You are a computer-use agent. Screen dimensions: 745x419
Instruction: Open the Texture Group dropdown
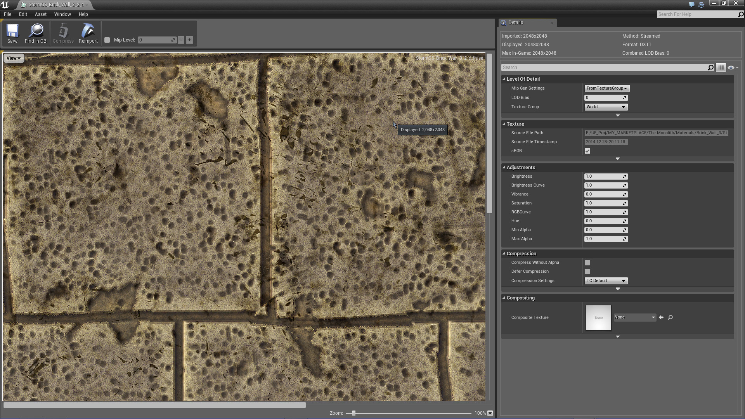click(x=606, y=107)
